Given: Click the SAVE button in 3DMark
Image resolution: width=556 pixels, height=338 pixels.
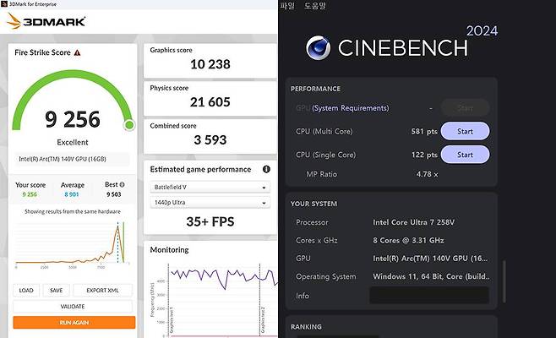Looking at the screenshot, I should point(56,290).
